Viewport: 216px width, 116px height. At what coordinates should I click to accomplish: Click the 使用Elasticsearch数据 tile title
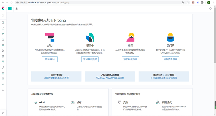[164, 75]
